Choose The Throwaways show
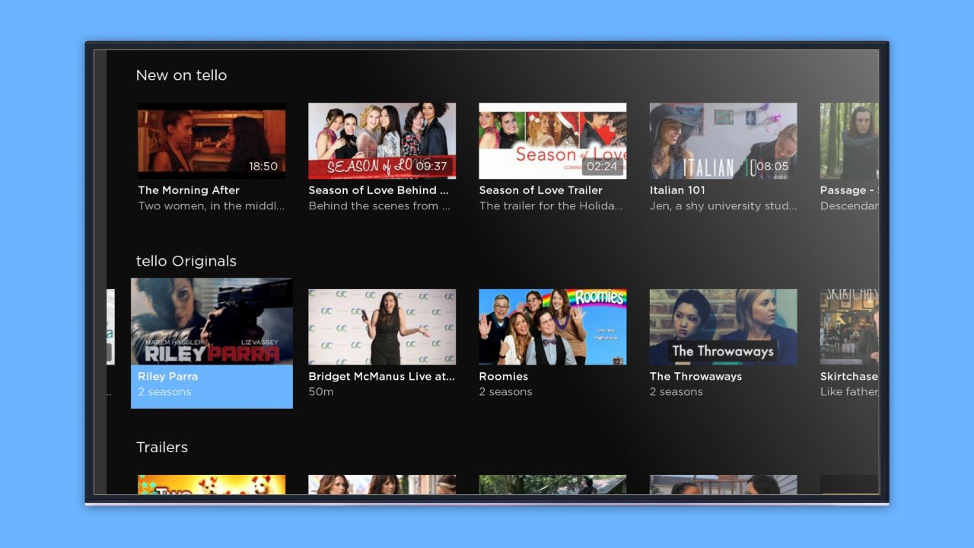 [723, 327]
